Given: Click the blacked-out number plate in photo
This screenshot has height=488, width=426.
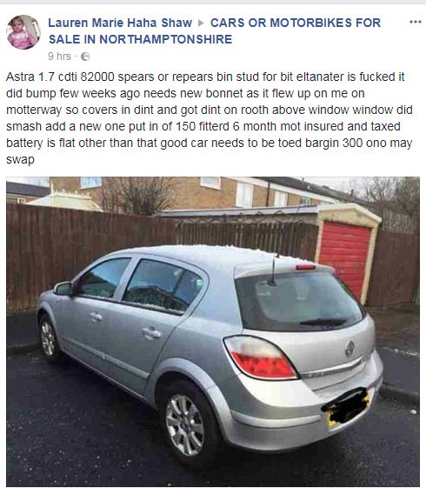Looking at the screenshot, I should click(346, 405).
